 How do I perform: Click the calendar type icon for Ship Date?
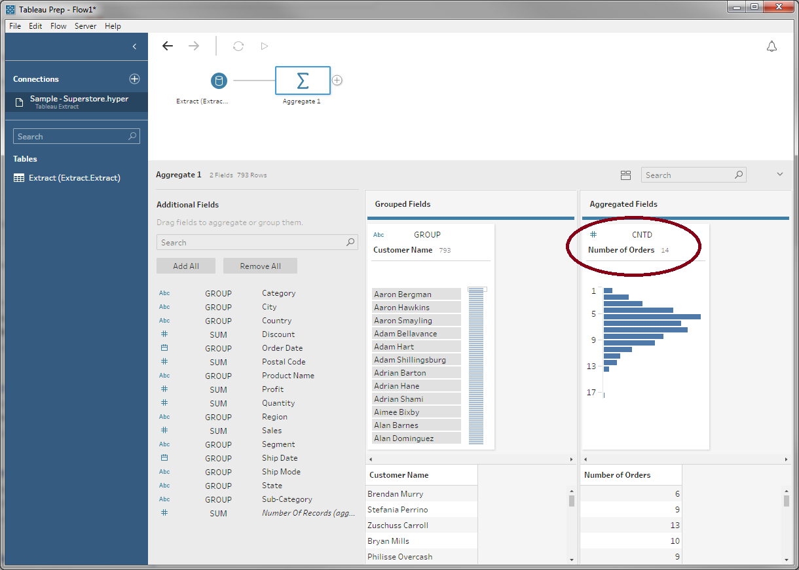tap(164, 458)
